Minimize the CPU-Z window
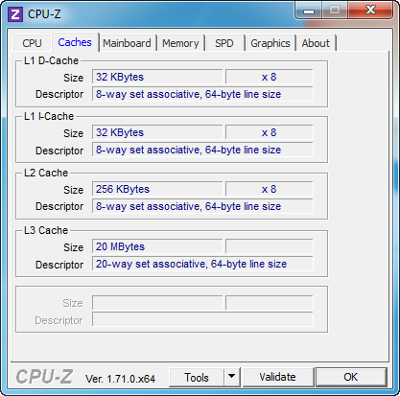Viewport: 400px width, 396px height. [x=308, y=11]
